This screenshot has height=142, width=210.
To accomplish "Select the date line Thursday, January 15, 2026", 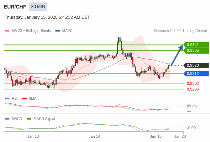I will tap(47, 17).
